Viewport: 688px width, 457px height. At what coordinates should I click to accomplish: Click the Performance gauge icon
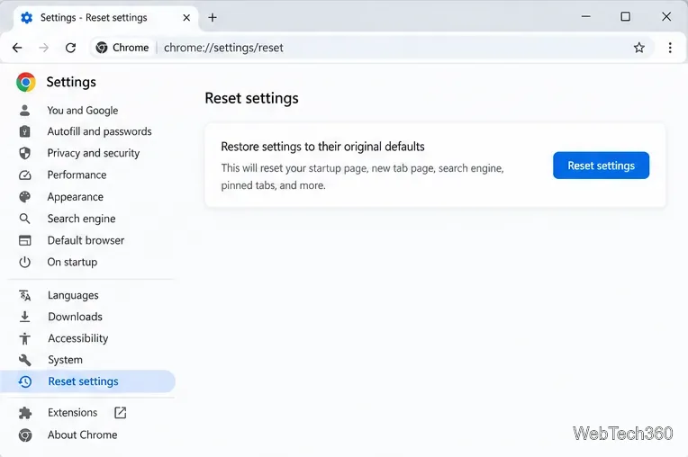(24, 175)
